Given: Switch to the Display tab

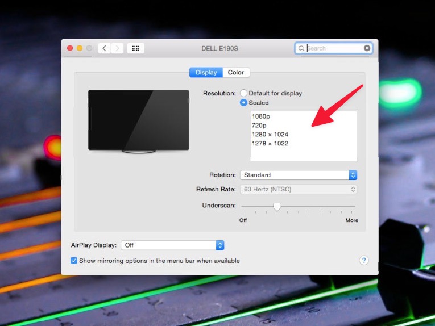Looking at the screenshot, I should click(x=206, y=72).
